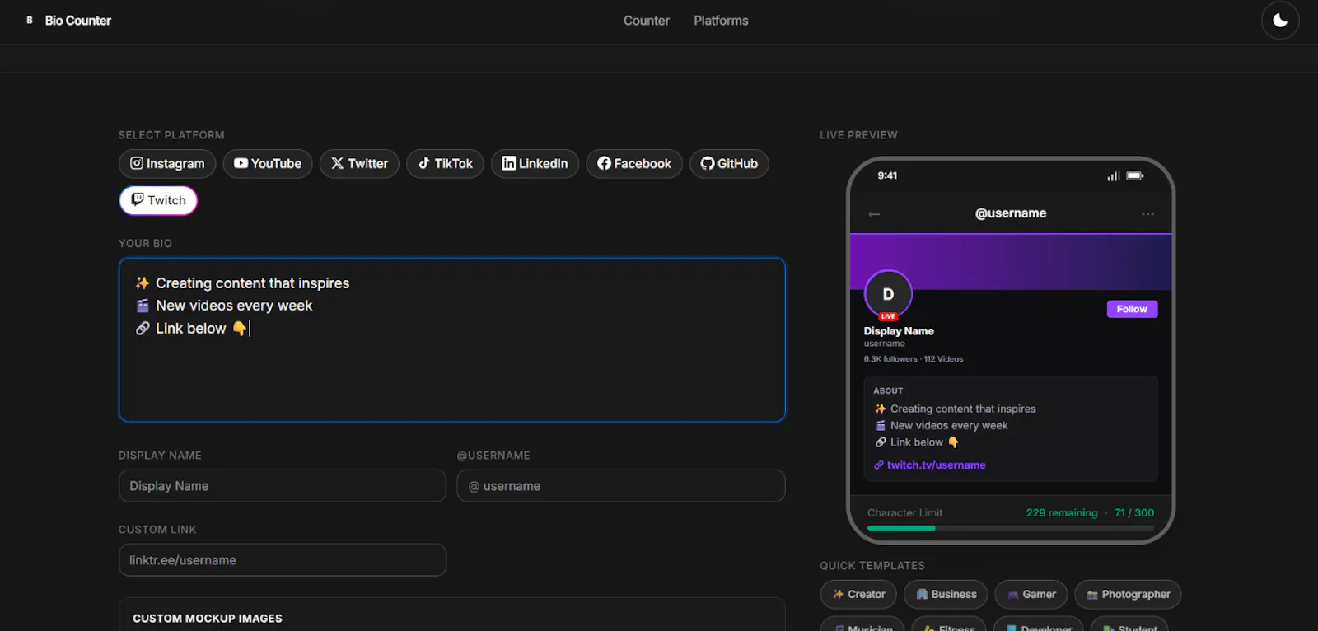Click the LIVE badge under avatar
The width and height of the screenshot is (1318, 631).
click(x=888, y=316)
